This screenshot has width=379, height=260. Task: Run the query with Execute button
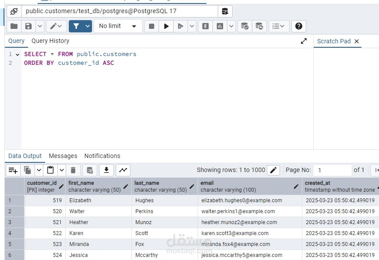click(x=166, y=26)
